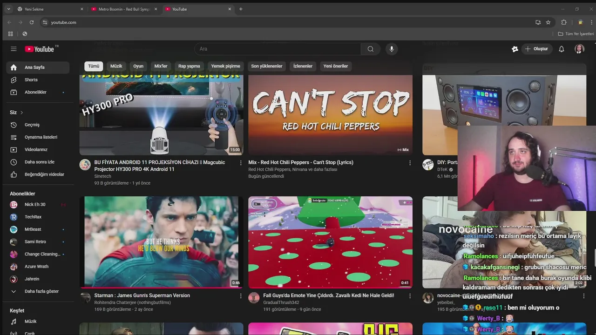Image resolution: width=596 pixels, height=335 pixels.
Task: Open more options for Starman video
Action: 241,296
